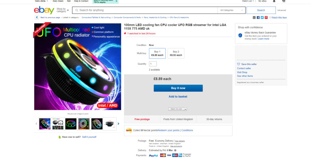Viewport: 311px width, 158px height.
Task: Click the Buy it now button
Action: tap(178, 88)
